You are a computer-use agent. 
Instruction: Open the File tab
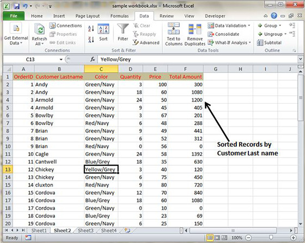tap(14, 16)
